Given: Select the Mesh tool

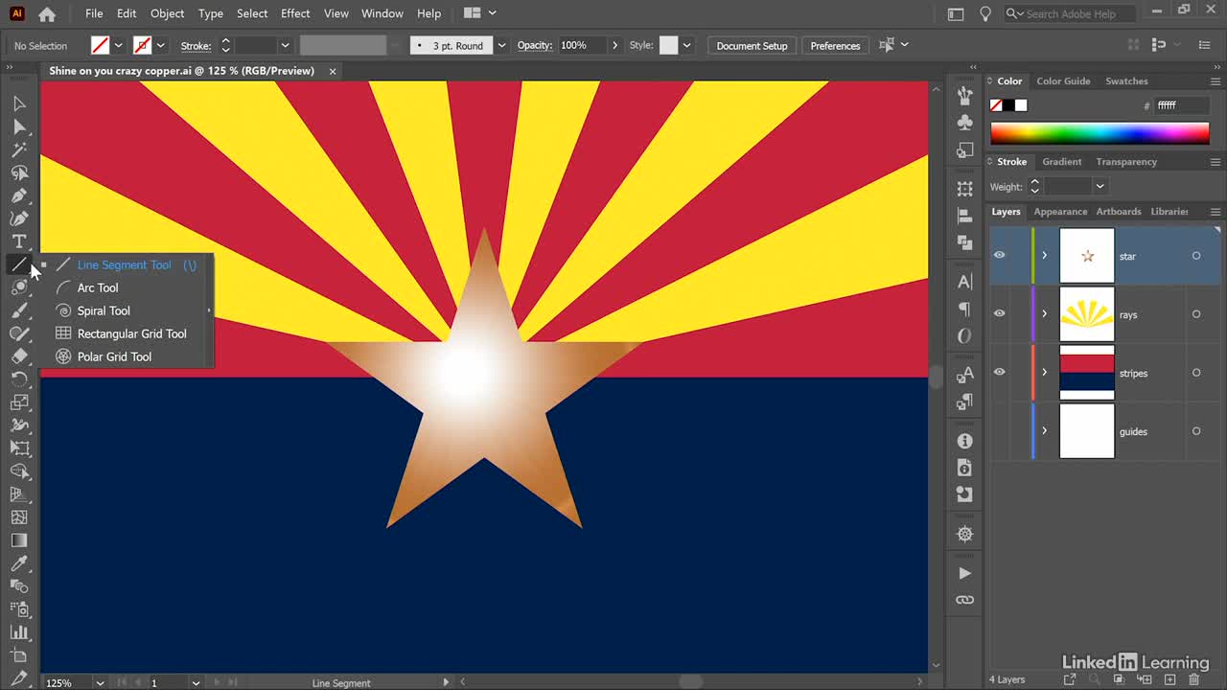Looking at the screenshot, I should 19,517.
